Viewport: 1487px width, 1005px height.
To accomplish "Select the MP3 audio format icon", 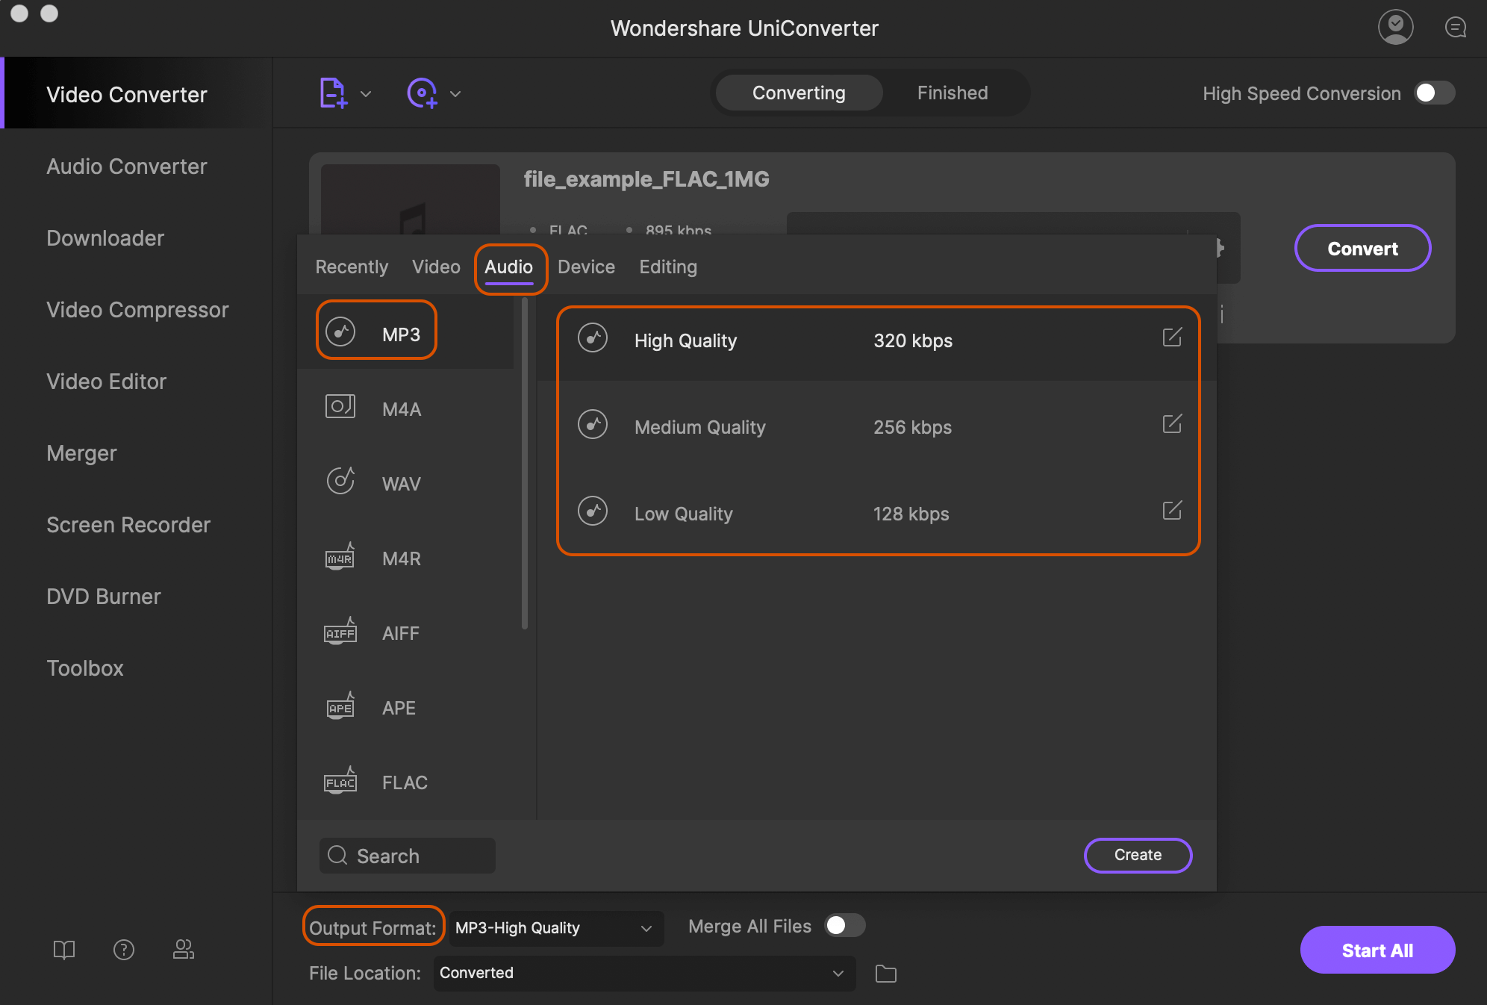I will (x=340, y=332).
